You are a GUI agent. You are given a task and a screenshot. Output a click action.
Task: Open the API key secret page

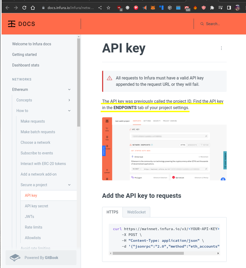click(x=36, y=206)
